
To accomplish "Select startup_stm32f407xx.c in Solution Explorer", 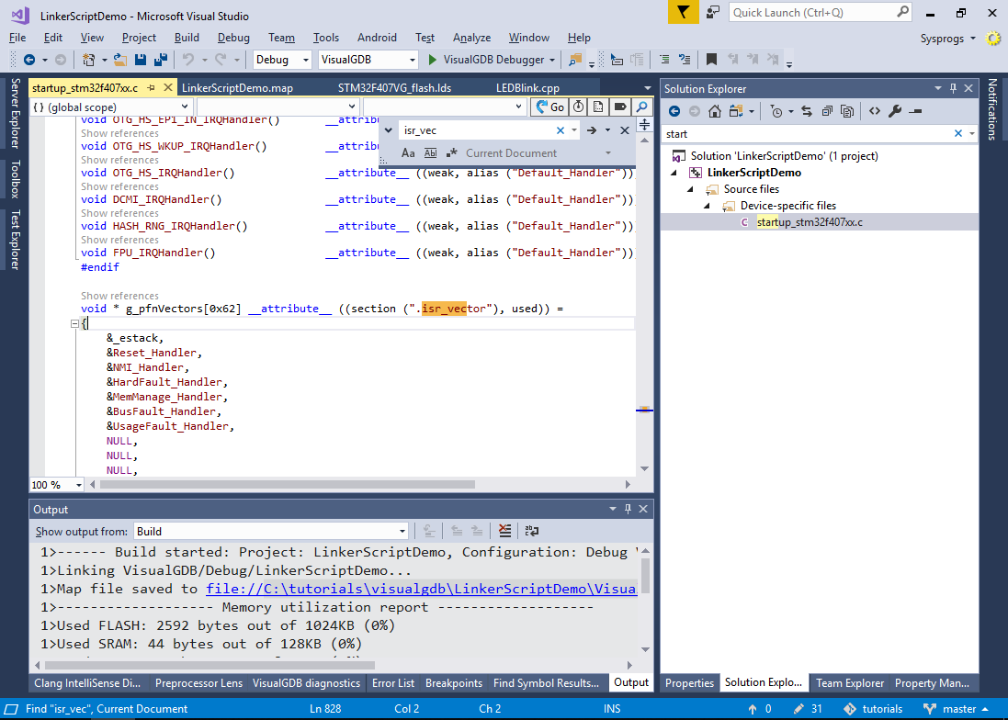I will point(810,222).
